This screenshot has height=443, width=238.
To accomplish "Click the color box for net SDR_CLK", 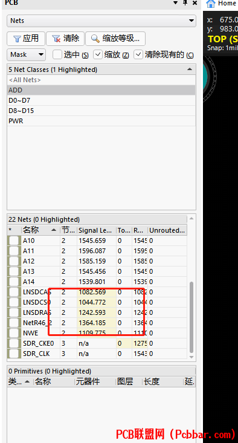I will pyautogui.click(x=14, y=354).
